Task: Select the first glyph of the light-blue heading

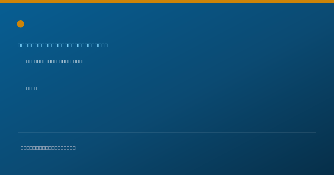Action: (x=19, y=45)
